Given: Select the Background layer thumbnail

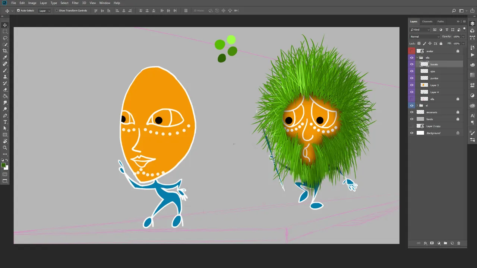Looking at the screenshot, I should point(420,133).
